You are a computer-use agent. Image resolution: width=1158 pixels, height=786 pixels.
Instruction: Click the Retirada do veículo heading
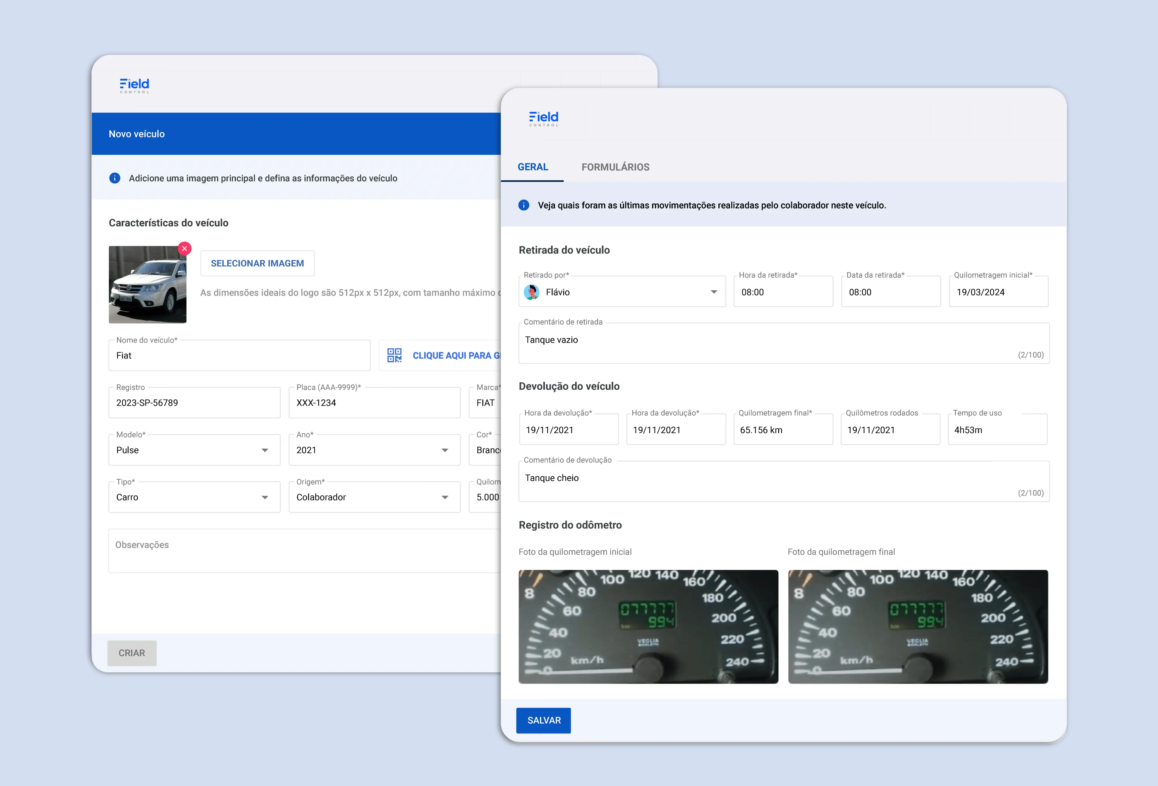[x=564, y=250]
